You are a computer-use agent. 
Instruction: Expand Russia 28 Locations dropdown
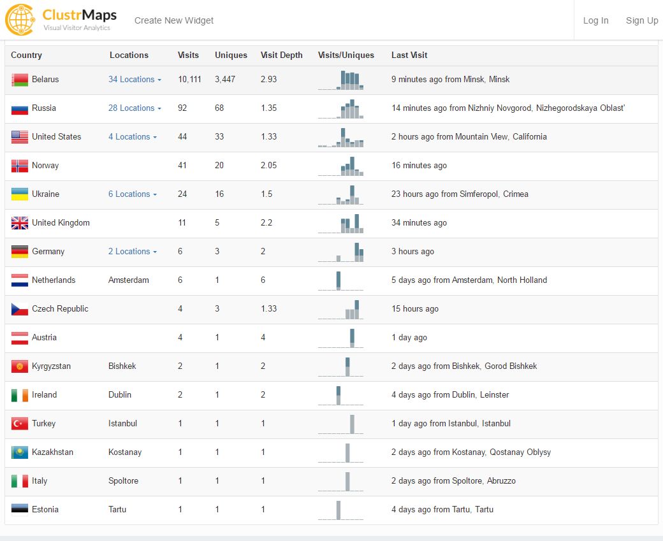coord(135,108)
